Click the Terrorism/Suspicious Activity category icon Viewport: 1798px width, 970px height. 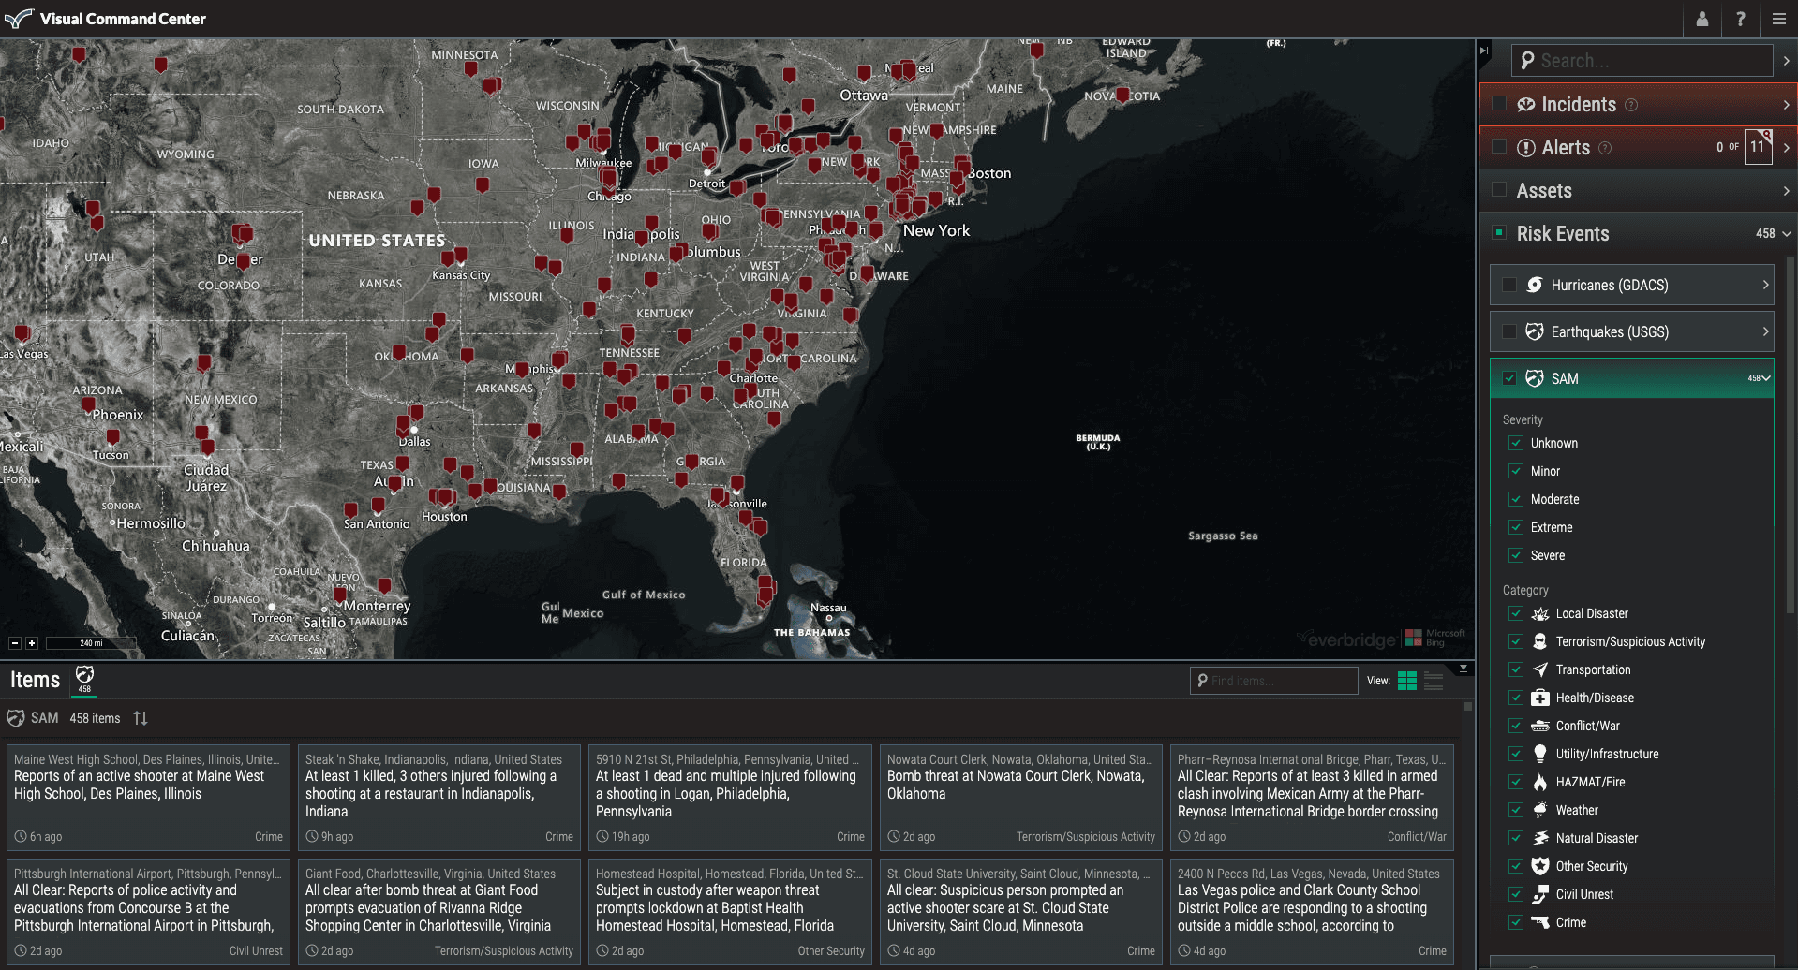pyautogui.click(x=1540, y=641)
